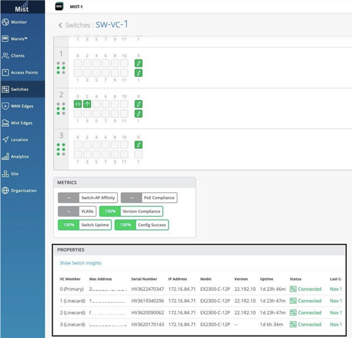Select member 2 empty port 4

[96, 104]
